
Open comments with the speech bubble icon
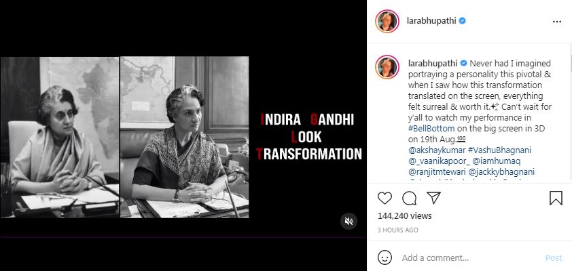click(x=410, y=199)
